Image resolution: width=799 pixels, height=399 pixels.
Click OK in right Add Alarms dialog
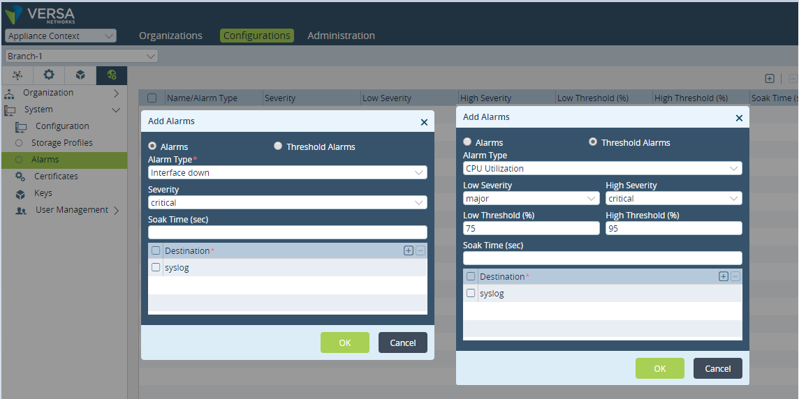(x=660, y=368)
